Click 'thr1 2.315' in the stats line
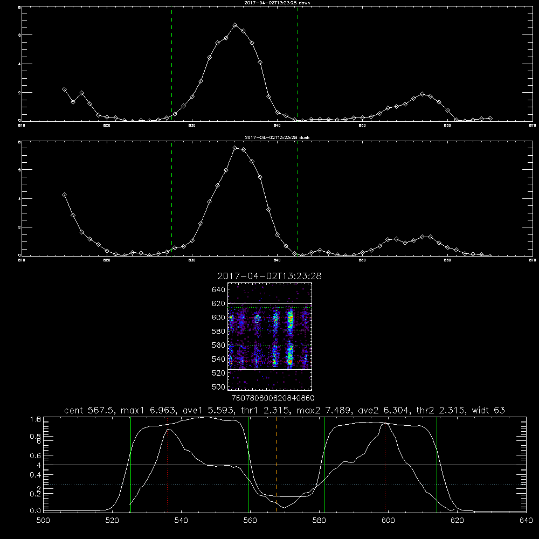The height and width of the screenshot is (539, 539). (265, 410)
